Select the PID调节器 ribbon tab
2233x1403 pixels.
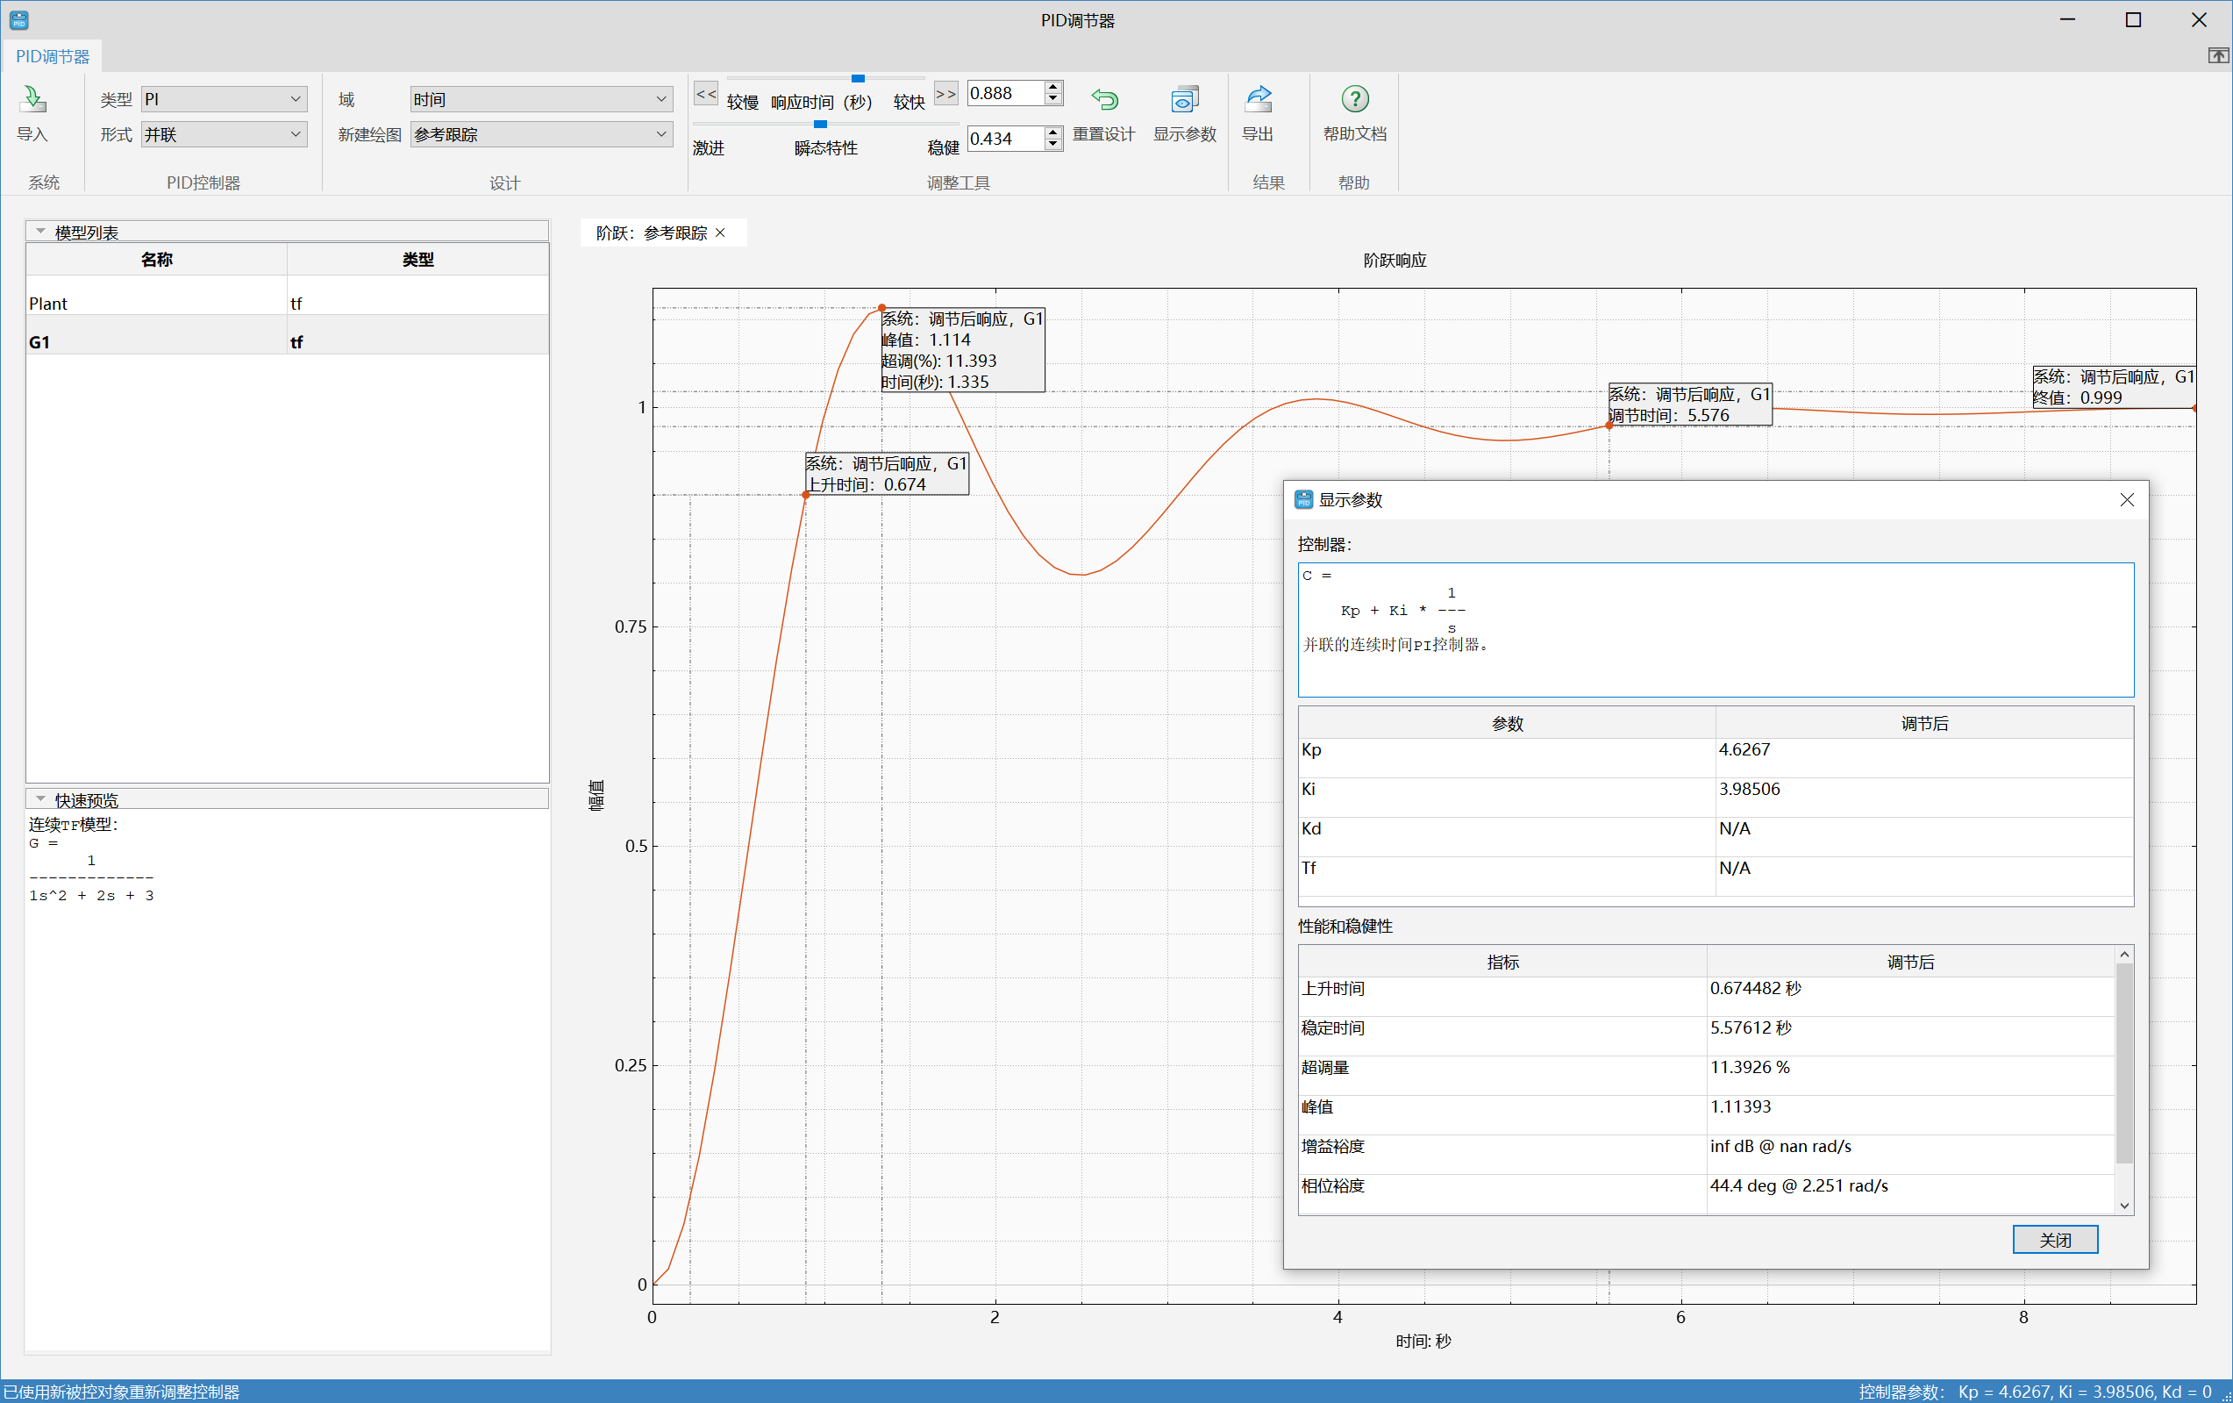click(53, 57)
